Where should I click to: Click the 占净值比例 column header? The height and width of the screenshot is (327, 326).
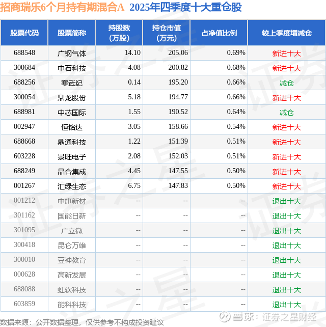(219, 33)
